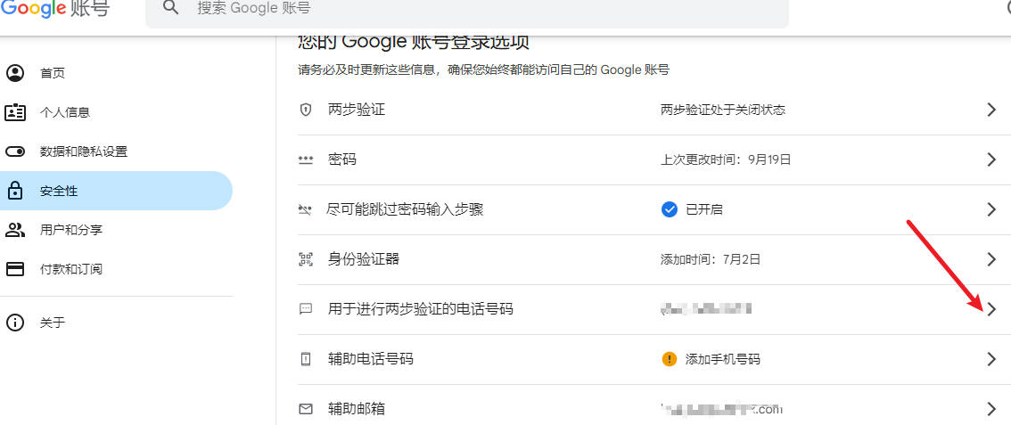Click the password dots icon beside 密码
The width and height of the screenshot is (1011, 425).
[x=306, y=159]
